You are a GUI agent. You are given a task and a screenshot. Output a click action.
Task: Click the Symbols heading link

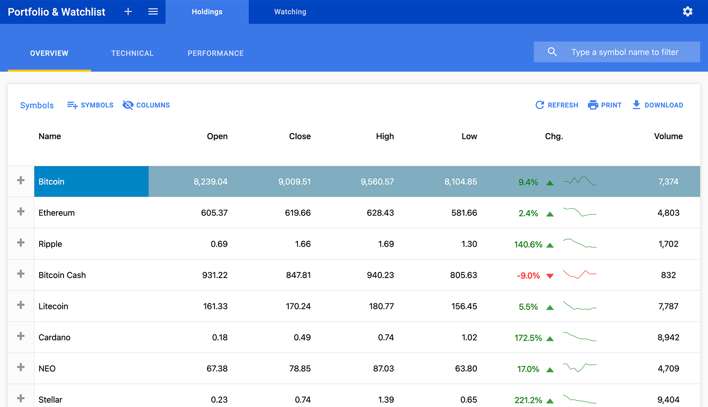(x=37, y=105)
